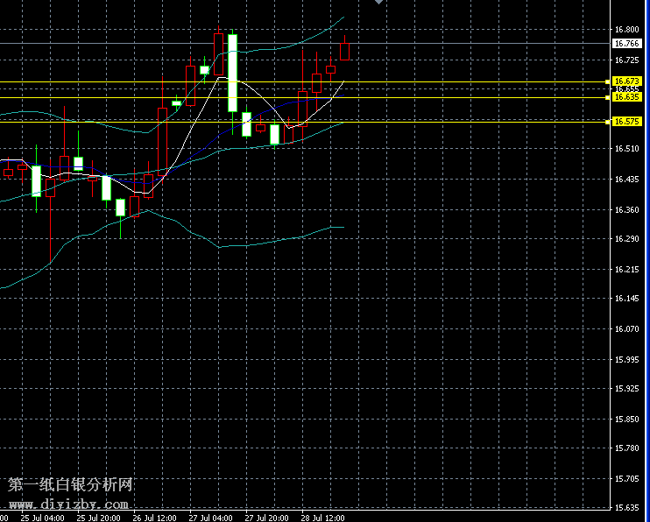The width and height of the screenshot is (650, 522).
Task: Select the square handle of the 16.635 line
Action: tap(608, 97)
